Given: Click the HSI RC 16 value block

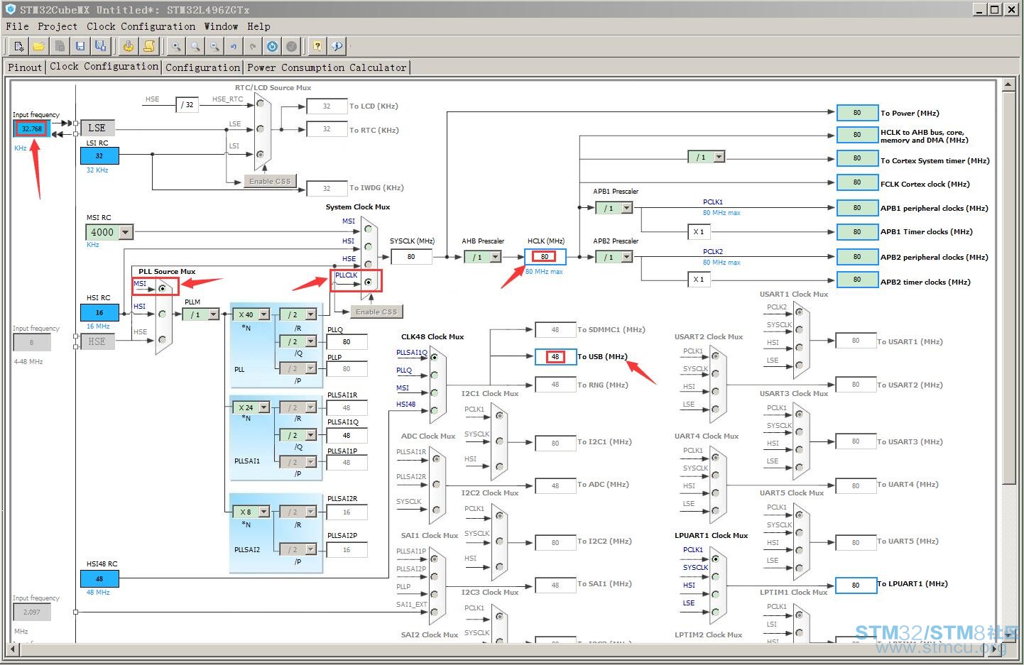Looking at the screenshot, I should point(99,312).
